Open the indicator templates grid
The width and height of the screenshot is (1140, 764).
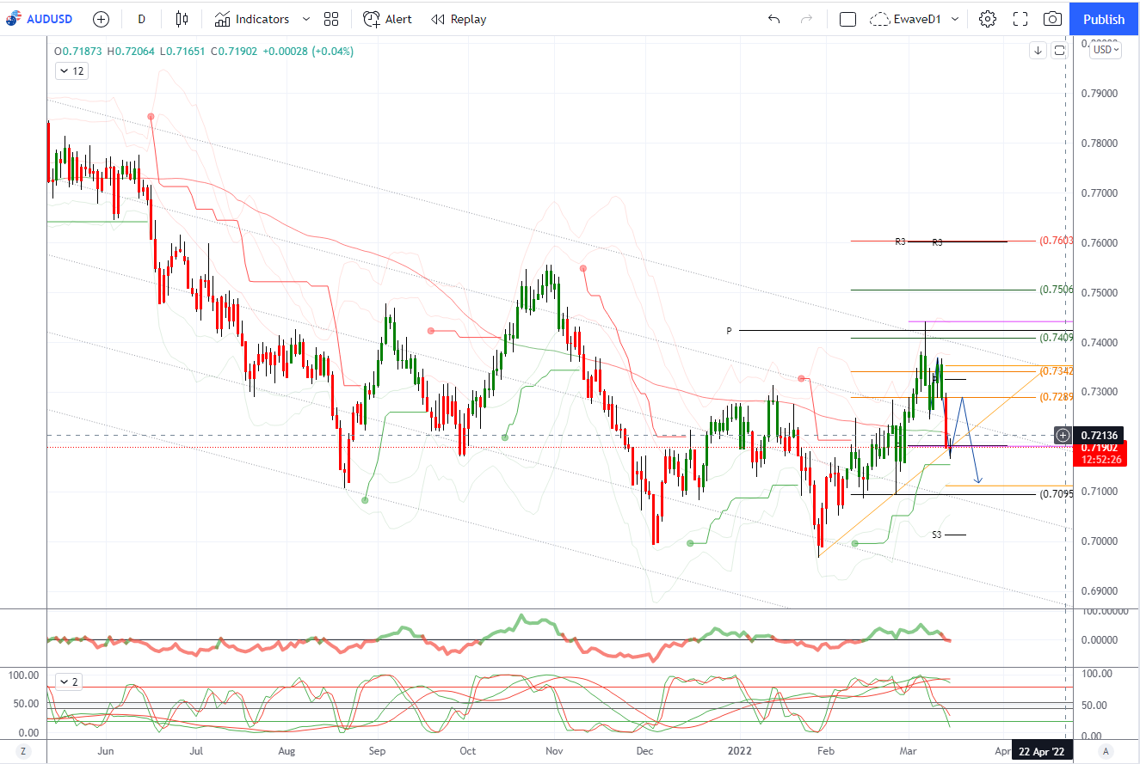331,19
